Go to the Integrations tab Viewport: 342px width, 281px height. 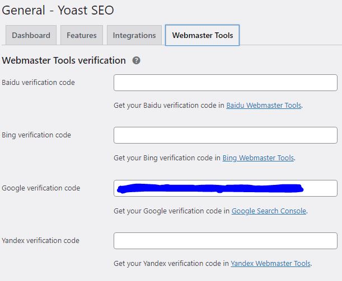(x=134, y=35)
